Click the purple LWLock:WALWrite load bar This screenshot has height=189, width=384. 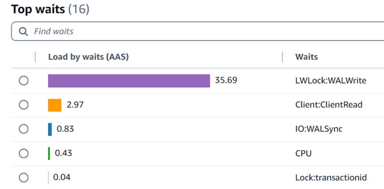tap(129, 81)
